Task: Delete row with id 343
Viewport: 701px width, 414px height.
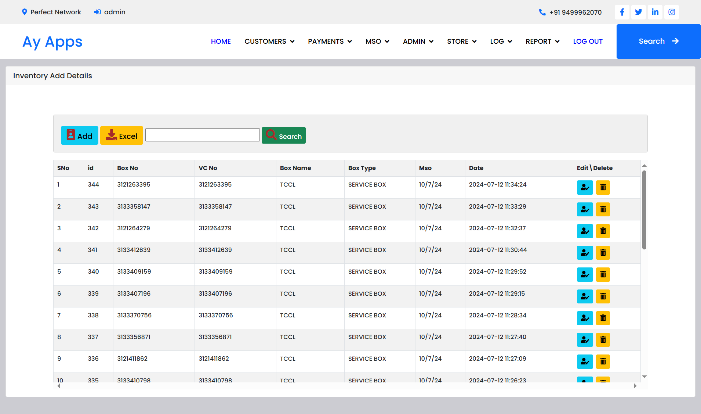Action: [603, 209]
